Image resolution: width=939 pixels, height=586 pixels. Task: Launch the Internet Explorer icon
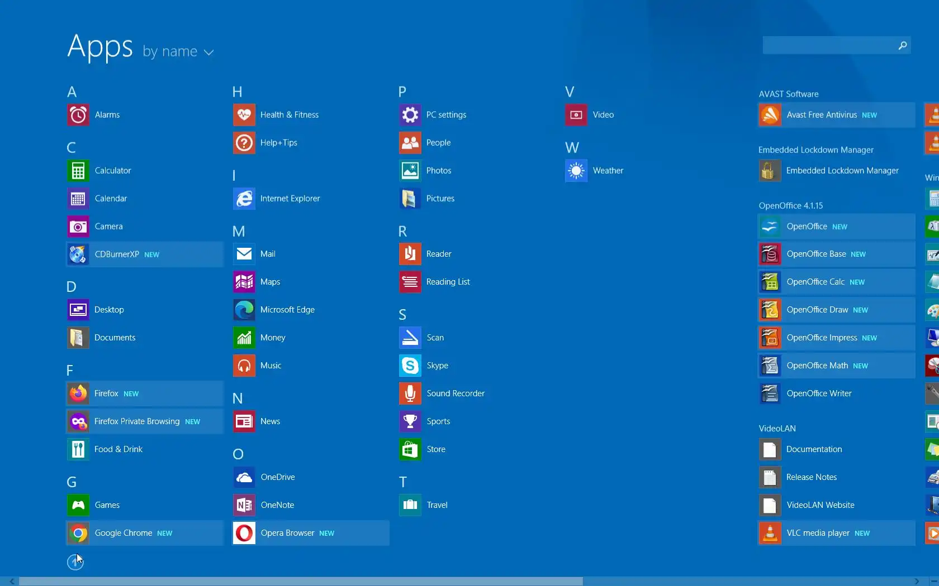click(x=244, y=199)
